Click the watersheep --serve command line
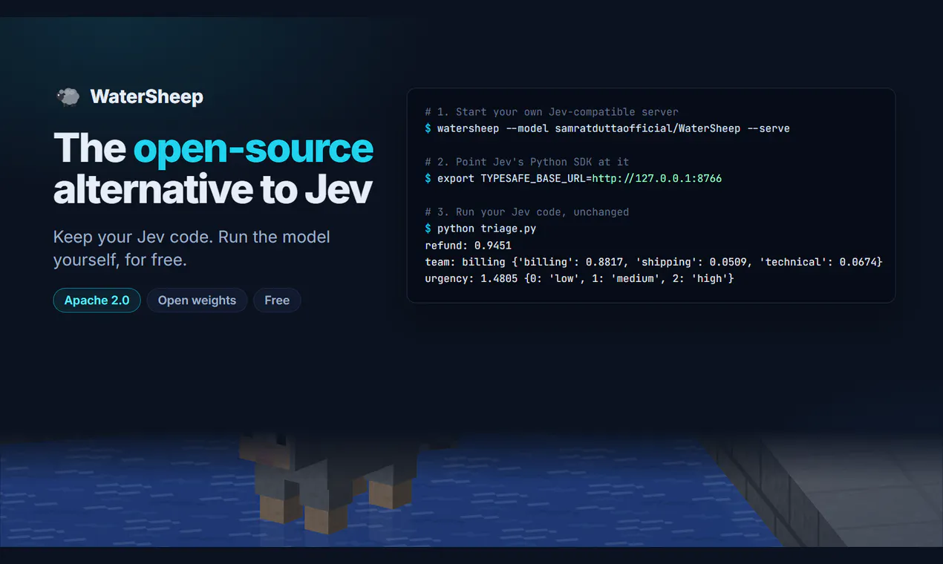Image resolution: width=943 pixels, height=564 pixels. [x=607, y=128]
